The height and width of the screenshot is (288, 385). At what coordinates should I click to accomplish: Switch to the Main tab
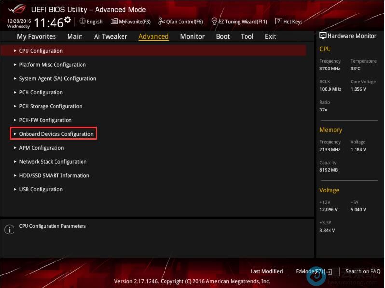tap(75, 36)
